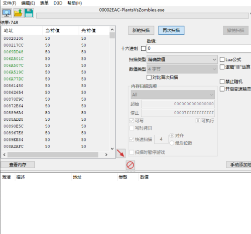
Task: Enable the 禁止随机 checkbox
Action: click(222, 82)
